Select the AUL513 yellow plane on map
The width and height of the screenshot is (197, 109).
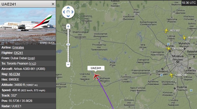click(x=184, y=38)
